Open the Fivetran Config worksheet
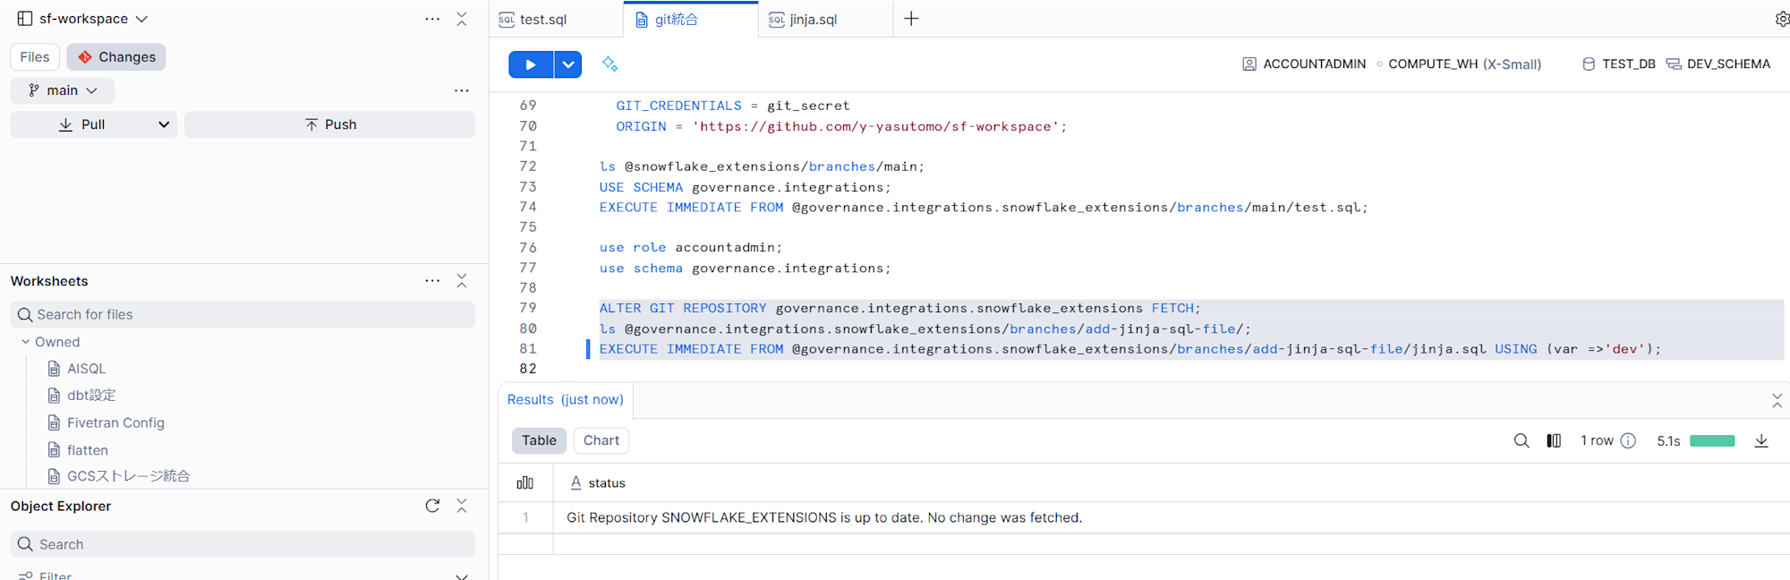 (x=115, y=422)
